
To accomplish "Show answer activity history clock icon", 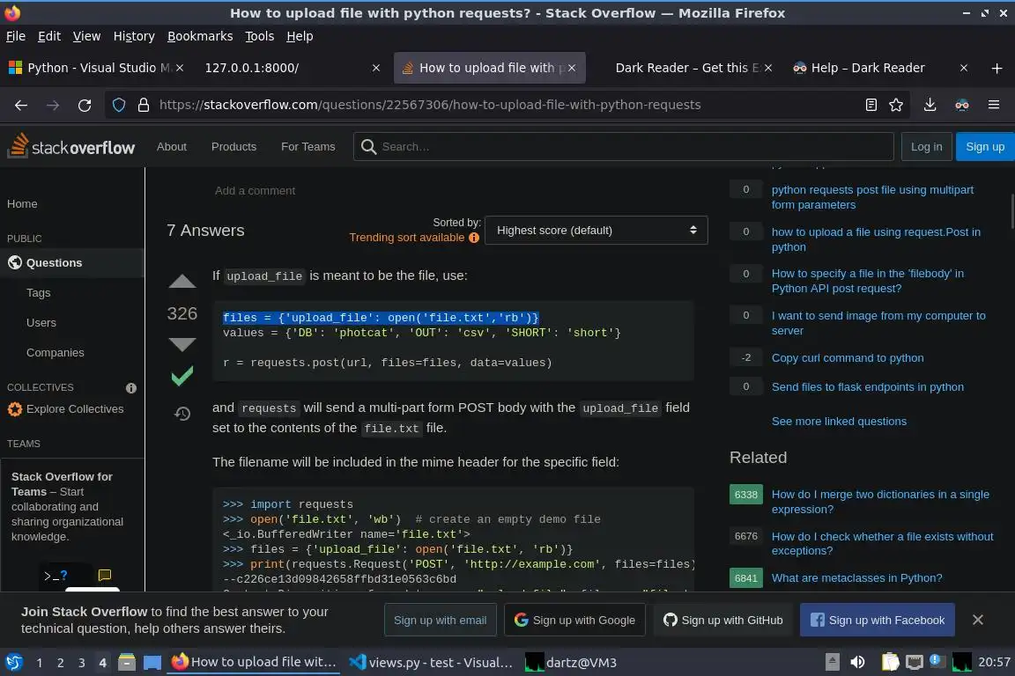I will click(x=182, y=414).
